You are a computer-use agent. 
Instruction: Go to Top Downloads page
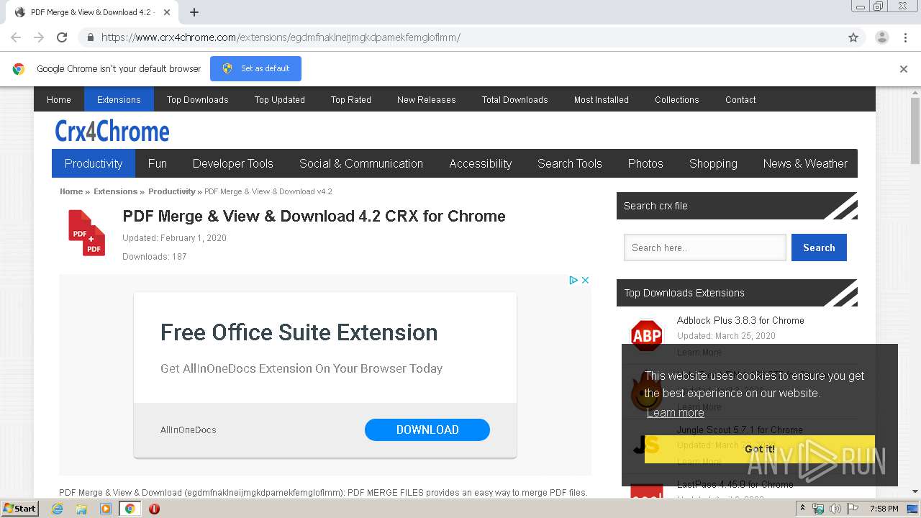coord(197,99)
